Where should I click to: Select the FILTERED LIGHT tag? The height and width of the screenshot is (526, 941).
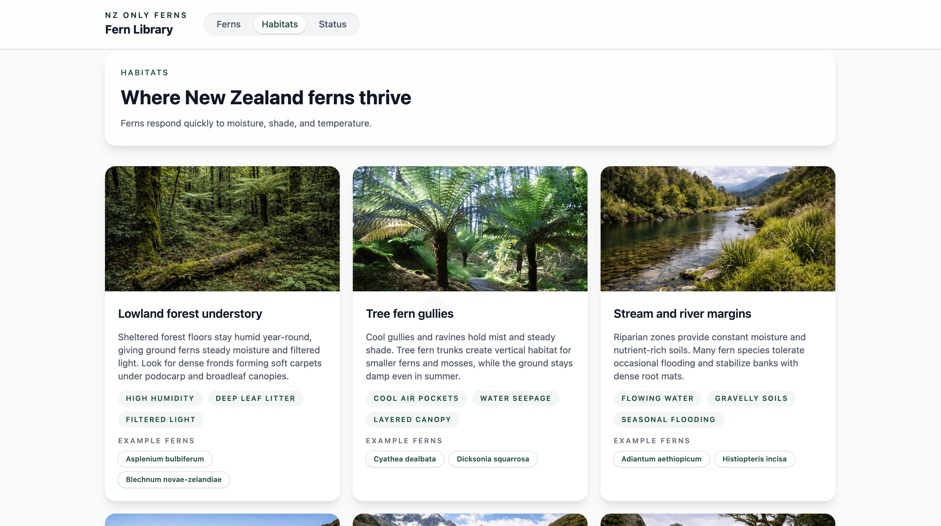160,419
